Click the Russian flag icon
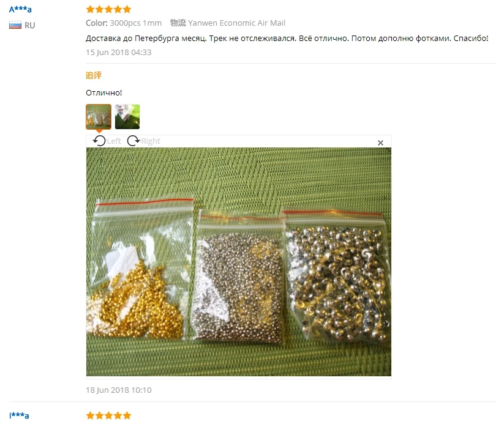Image resolution: width=496 pixels, height=424 pixels. click(15, 25)
